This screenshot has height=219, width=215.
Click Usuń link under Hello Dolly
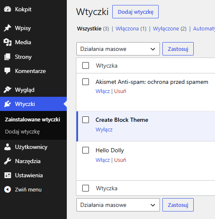click(x=120, y=160)
